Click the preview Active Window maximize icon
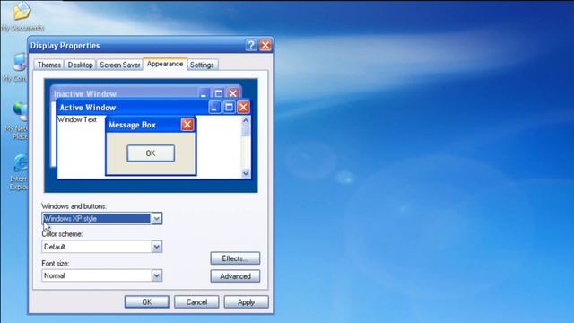574x323 pixels. (x=229, y=108)
